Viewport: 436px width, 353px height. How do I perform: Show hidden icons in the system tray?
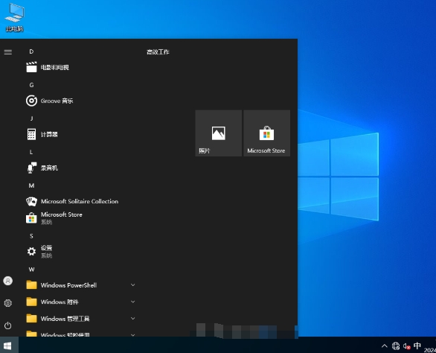coord(384,346)
